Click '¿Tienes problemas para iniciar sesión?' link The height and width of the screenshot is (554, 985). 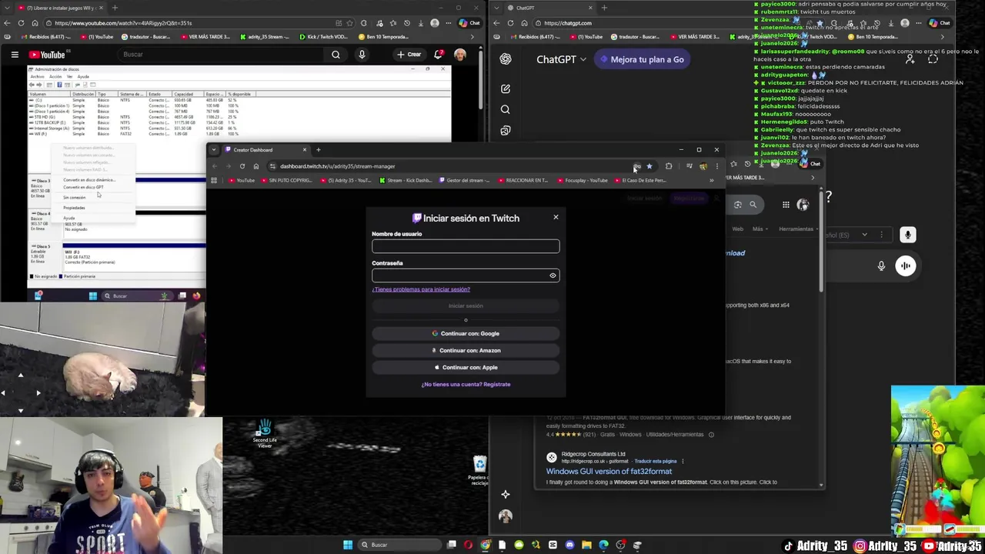point(421,289)
